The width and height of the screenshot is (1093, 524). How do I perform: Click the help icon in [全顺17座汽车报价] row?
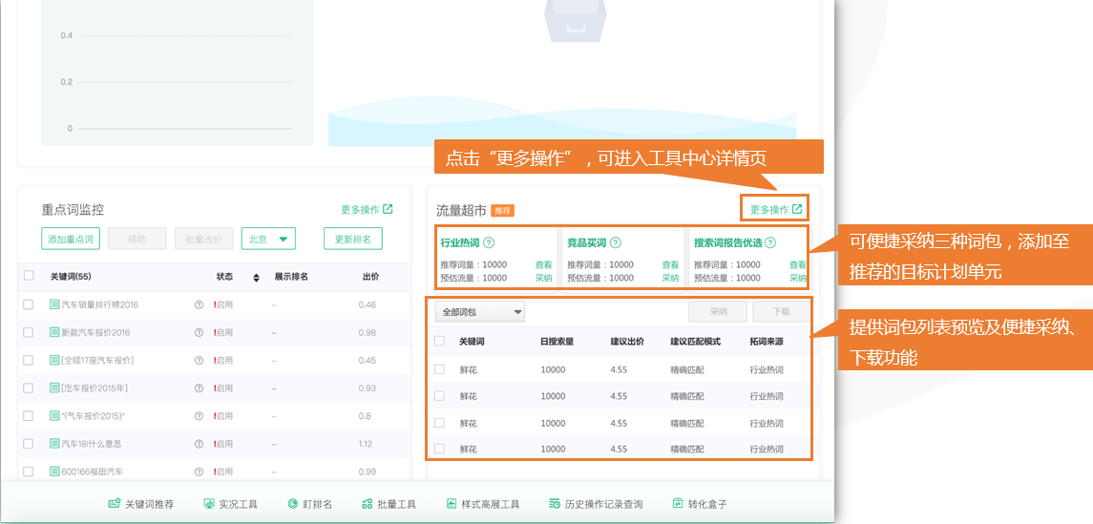[x=199, y=360]
